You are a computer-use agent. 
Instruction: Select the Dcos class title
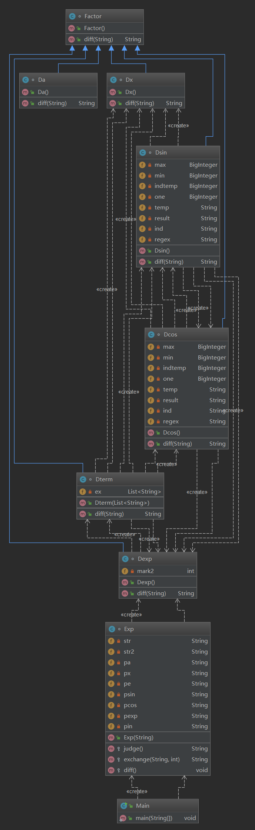pyautogui.click(x=170, y=335)
